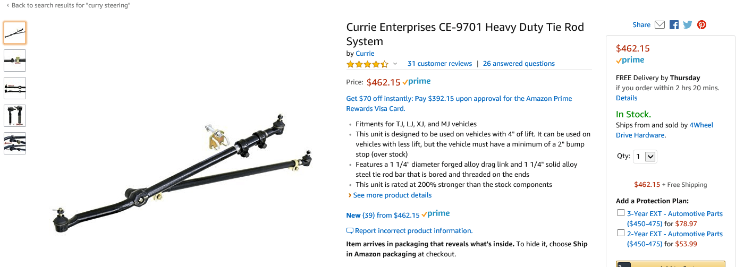Open the 31 customer reviews link
Viewport: 744px width, 267px height.
(439, 64)
